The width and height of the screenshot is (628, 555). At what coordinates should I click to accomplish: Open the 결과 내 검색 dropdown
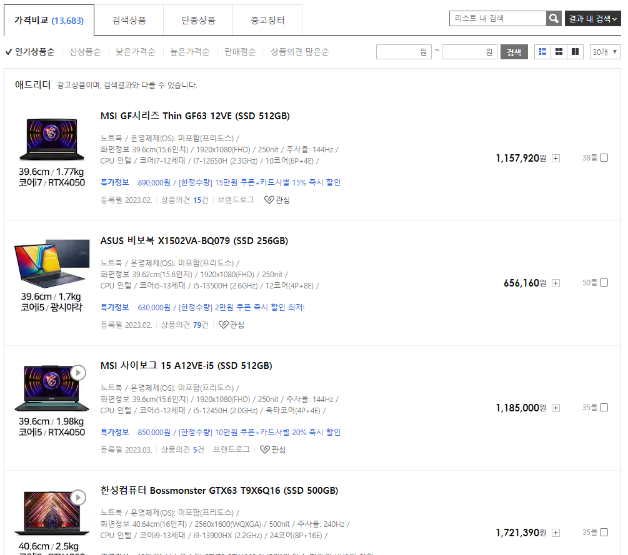click(592, 19)
